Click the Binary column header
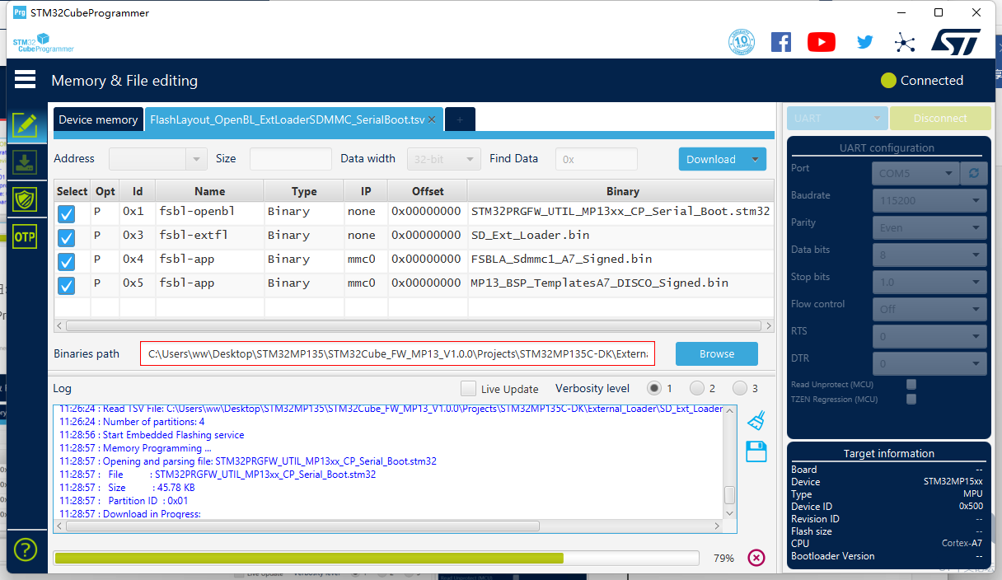This screenshot has height=580, width=1002. pos(622,191)
